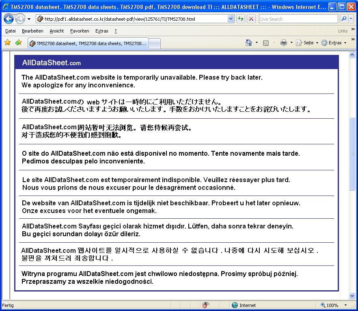Open a new blank tab

155,43
